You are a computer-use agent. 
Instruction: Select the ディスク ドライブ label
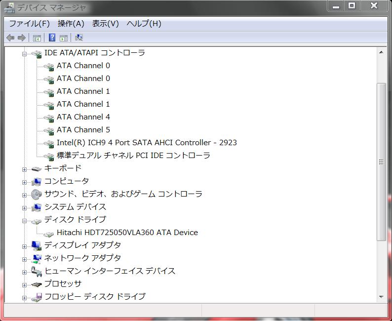click(75, 219)
